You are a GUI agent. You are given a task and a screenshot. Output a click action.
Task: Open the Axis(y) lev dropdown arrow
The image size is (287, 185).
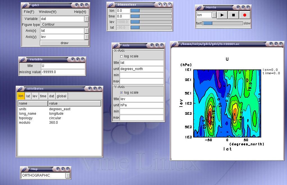point(86,37)
